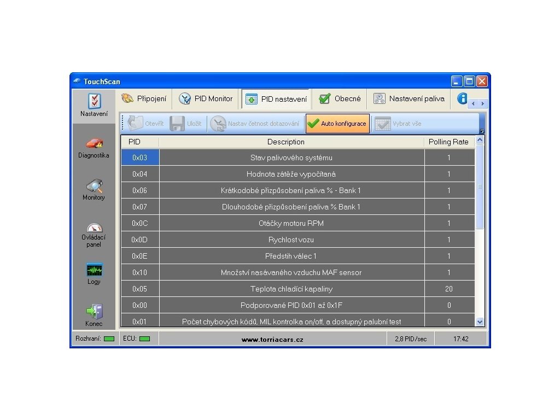
Task: Select the Otáčky motoru RPM row
Action: click(298, 223)
